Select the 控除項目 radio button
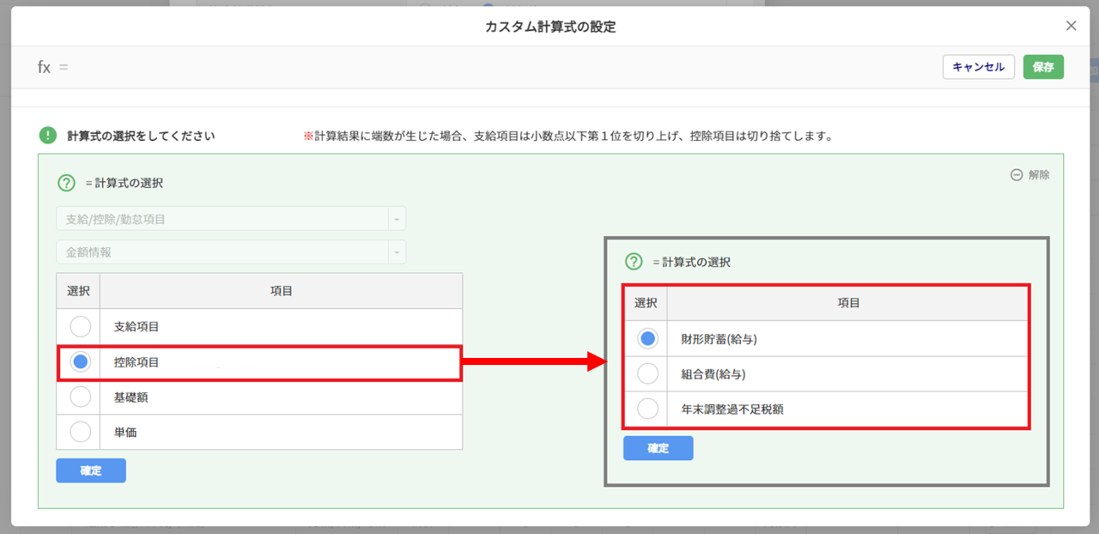The height and width of the screenshot is (534, 1099). [80, 361]
